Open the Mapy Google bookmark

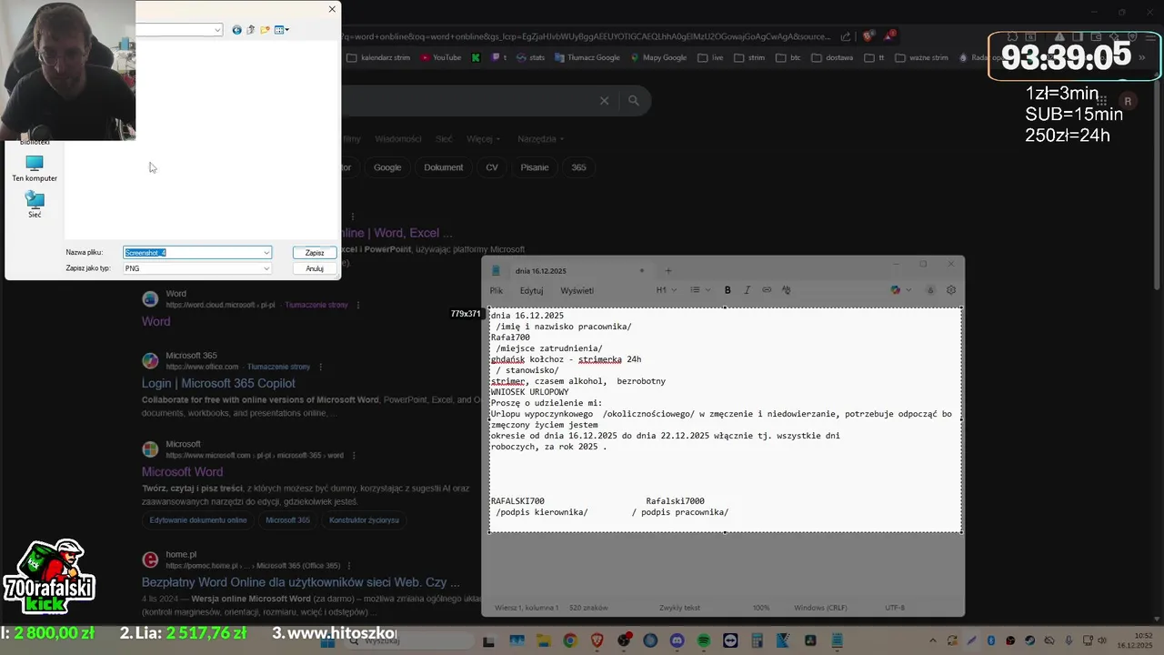[657, 57]
